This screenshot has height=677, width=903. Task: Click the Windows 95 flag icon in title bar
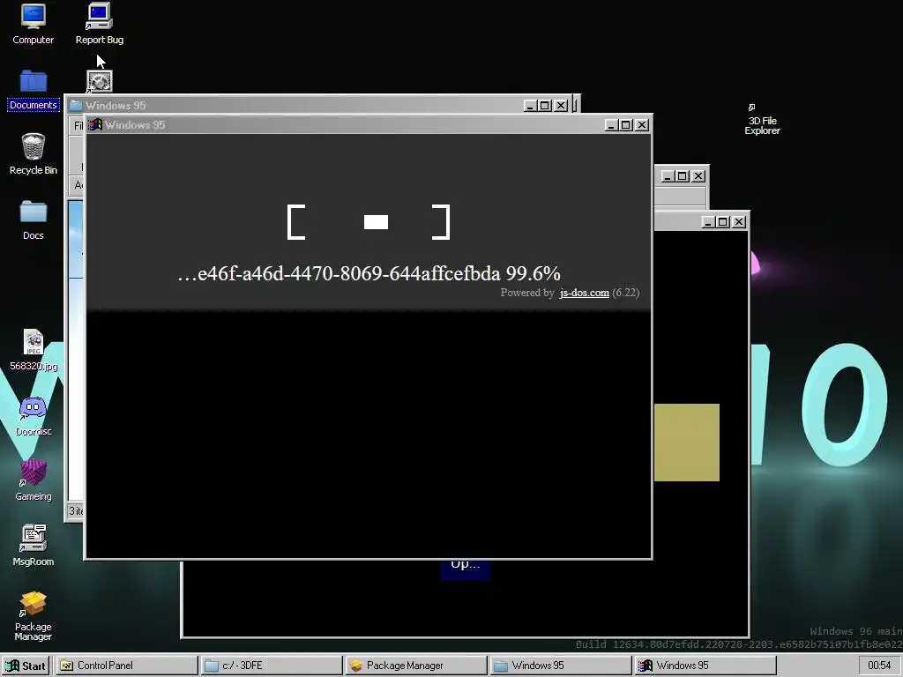tap(95, 124)
